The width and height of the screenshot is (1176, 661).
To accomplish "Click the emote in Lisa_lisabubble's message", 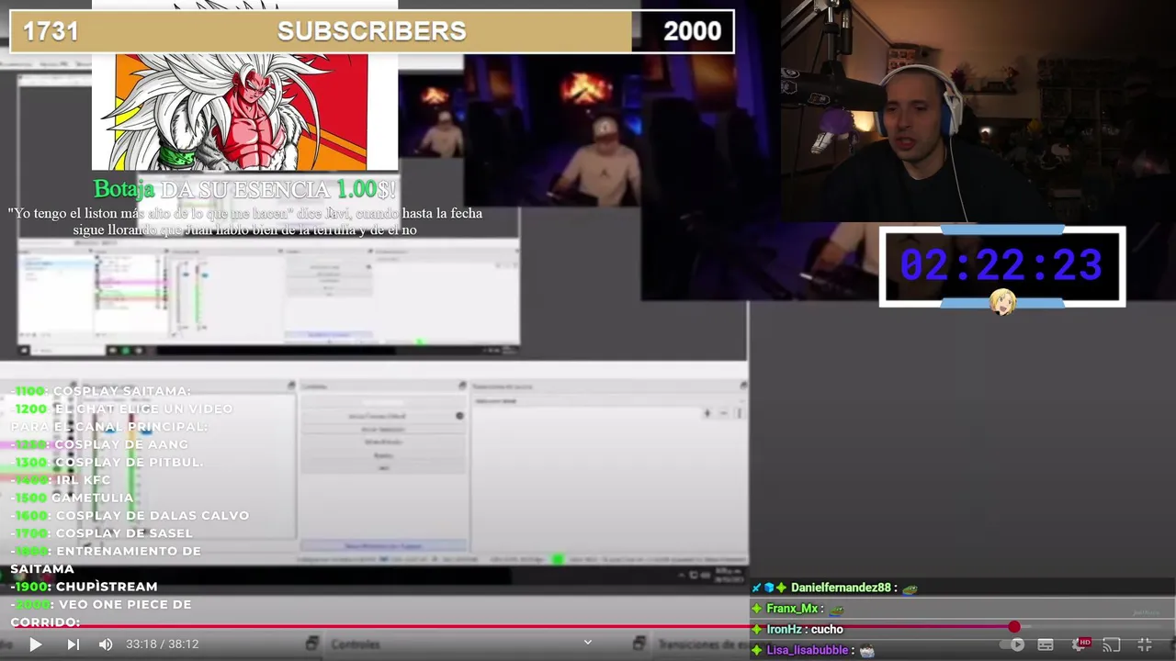I will pyautogui.click(x=866, y=651).
